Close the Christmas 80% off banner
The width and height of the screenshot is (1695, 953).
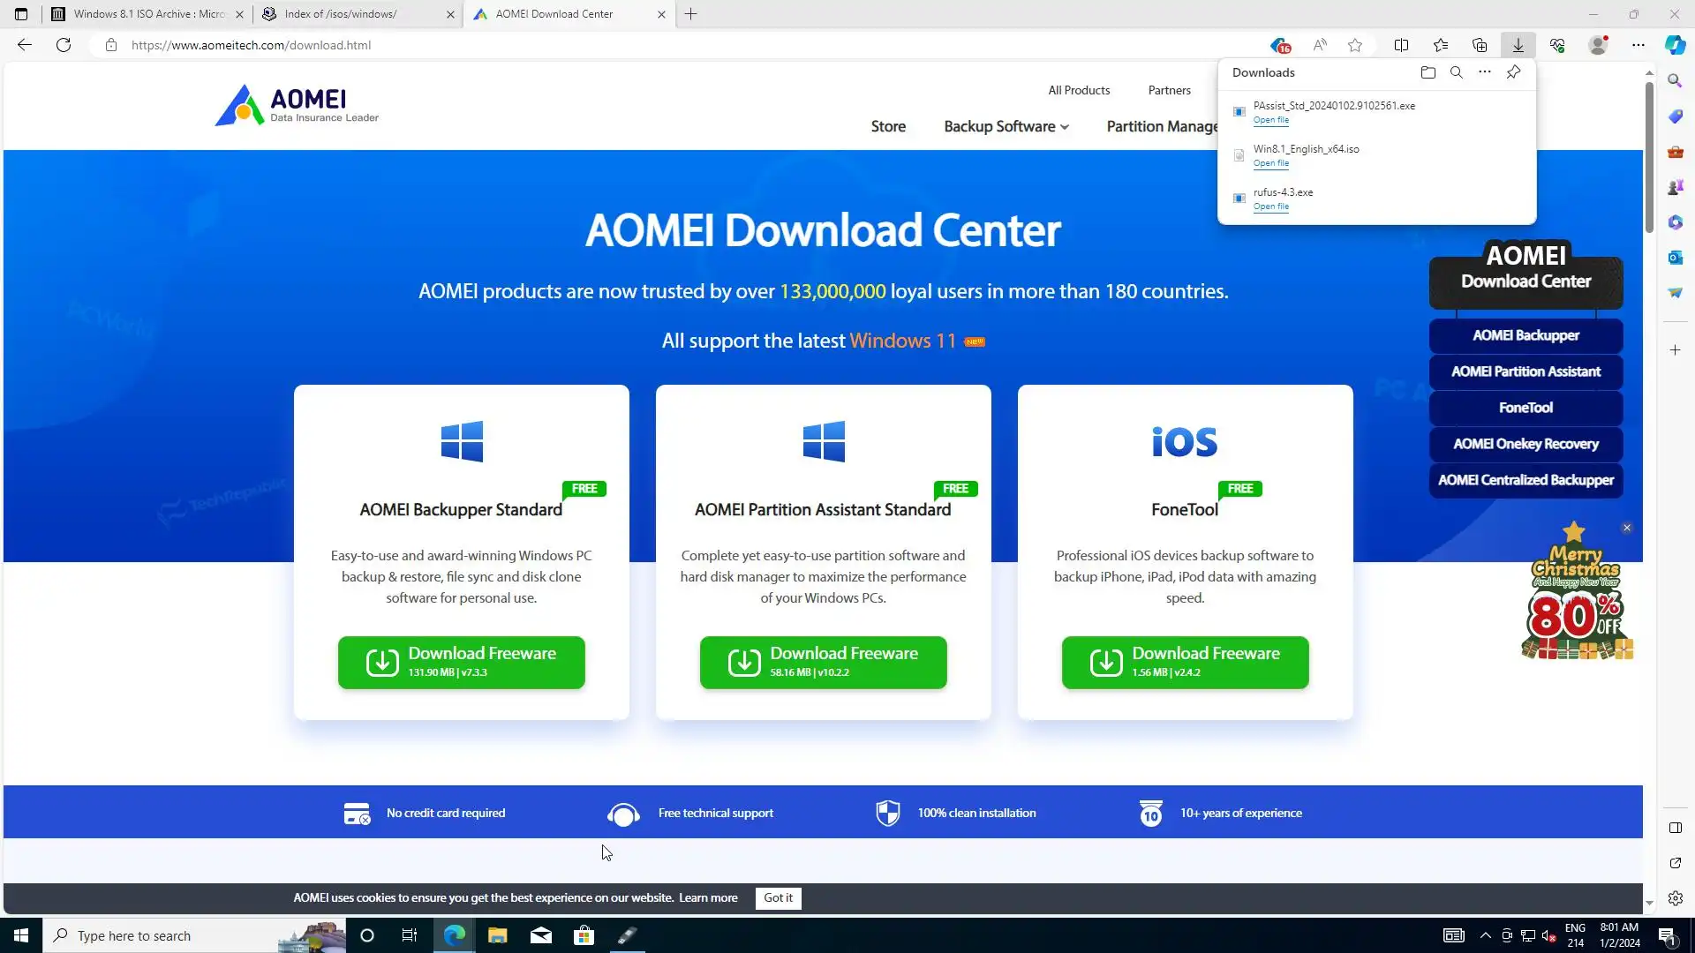[x=1627, y=528]
